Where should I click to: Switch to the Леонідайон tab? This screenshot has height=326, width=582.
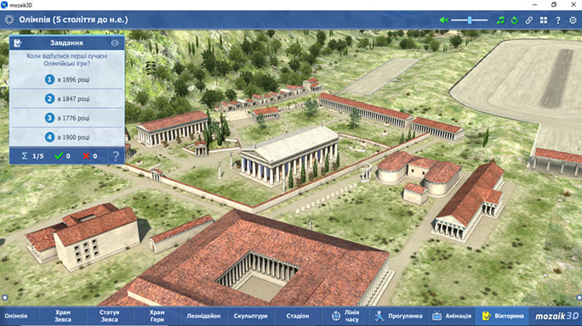pos(203,316)
